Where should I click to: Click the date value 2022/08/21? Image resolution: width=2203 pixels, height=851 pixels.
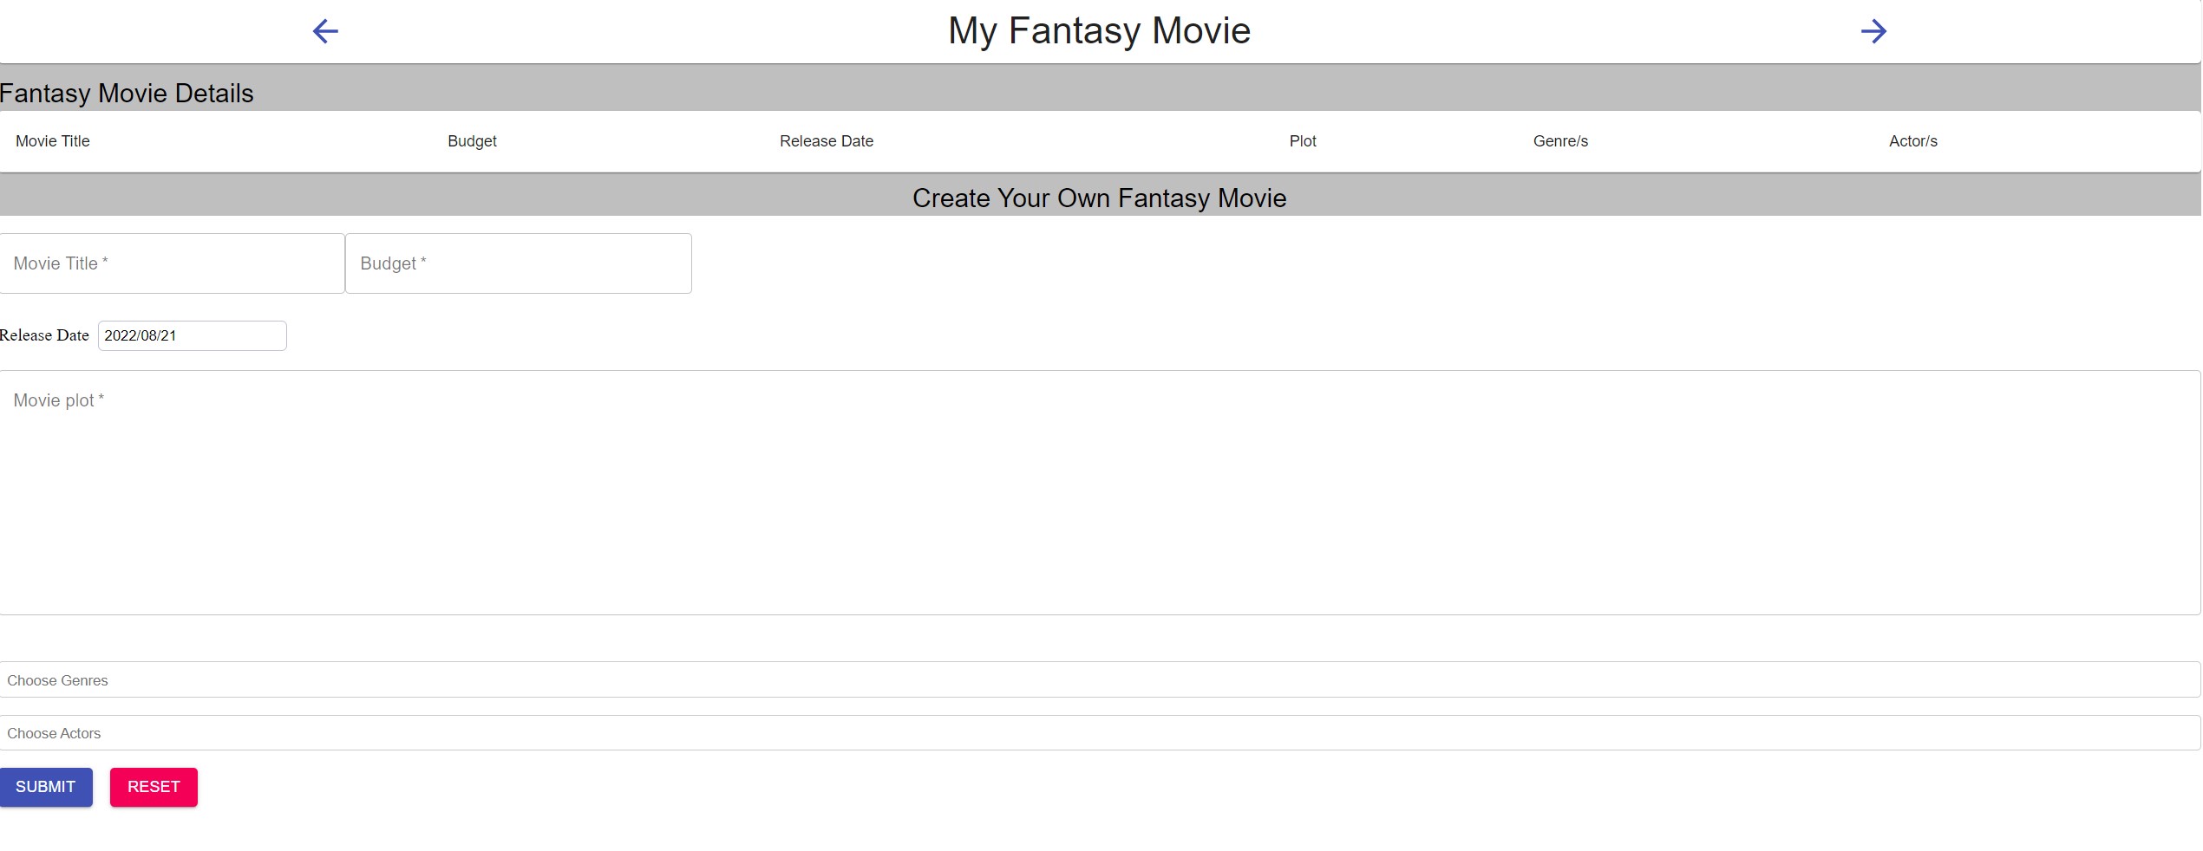tap(141, 335)
